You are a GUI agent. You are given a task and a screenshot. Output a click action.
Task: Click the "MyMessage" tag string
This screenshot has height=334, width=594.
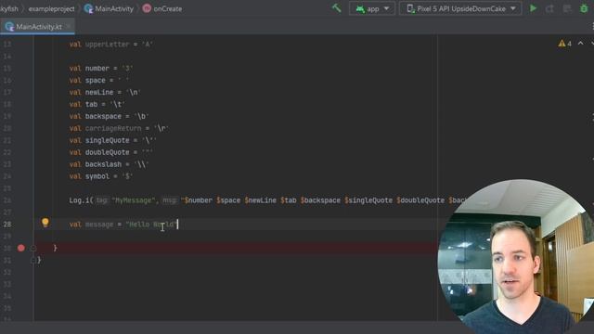coord(134,200)
